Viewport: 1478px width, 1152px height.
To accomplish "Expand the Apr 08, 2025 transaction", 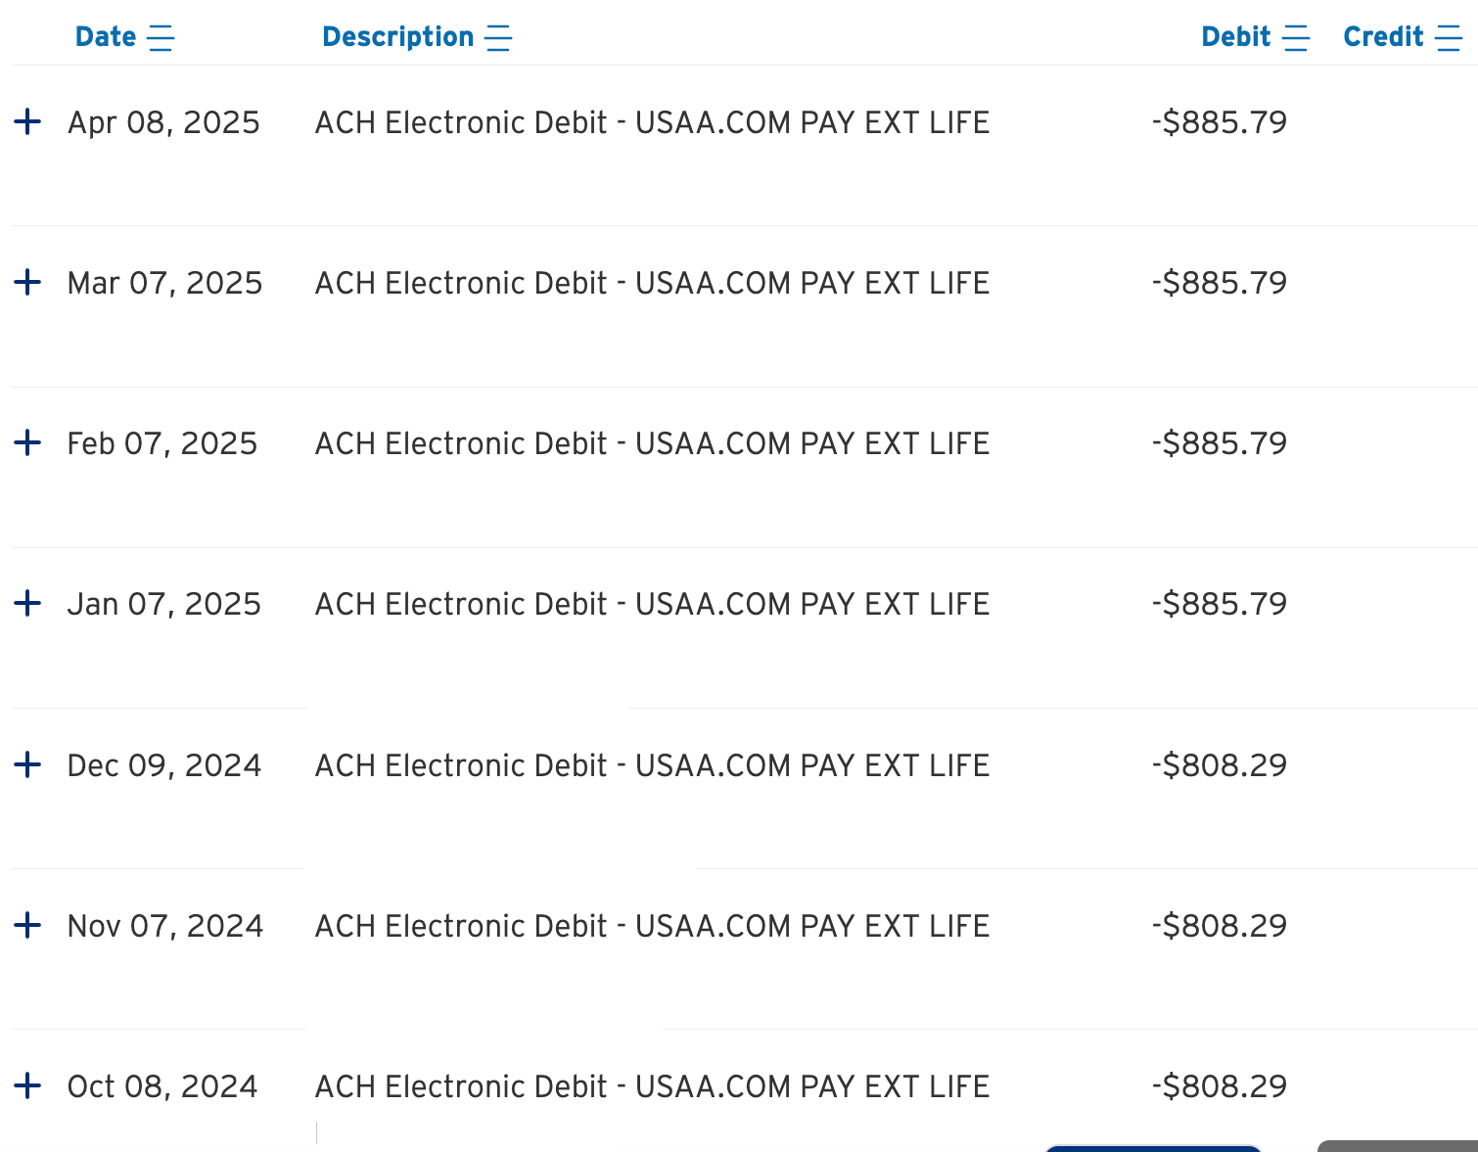I will click(27, 122).
